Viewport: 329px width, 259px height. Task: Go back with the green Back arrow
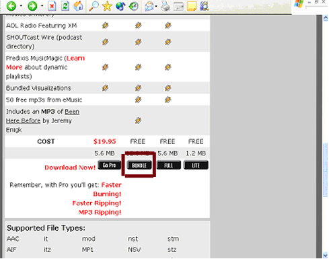(11, 6)
